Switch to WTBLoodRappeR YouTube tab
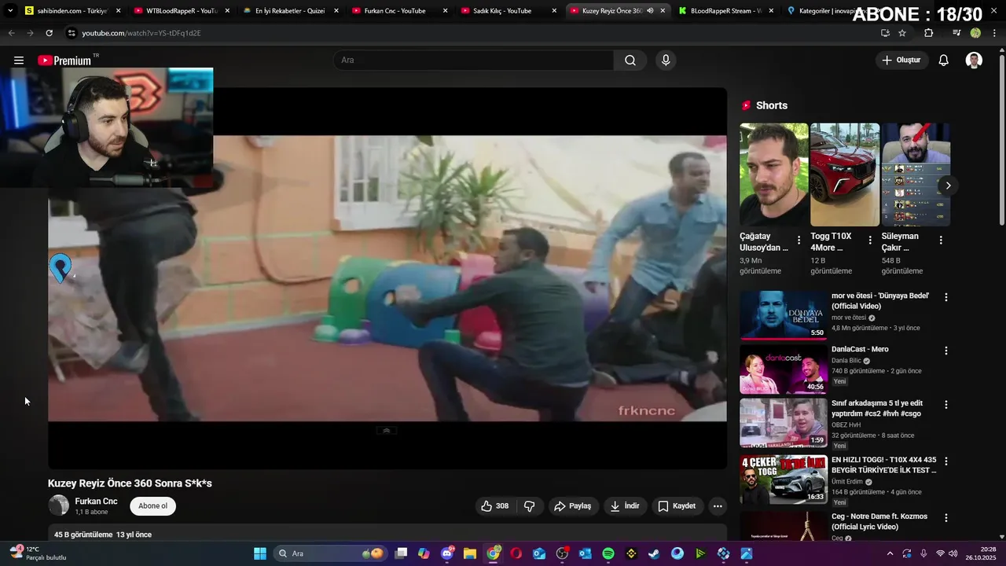 (x=182, y=11)
